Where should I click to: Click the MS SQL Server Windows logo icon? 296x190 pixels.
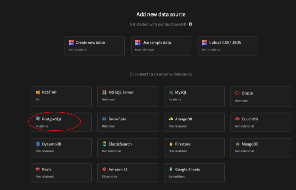pyautogui.click(x=104, y=92)
